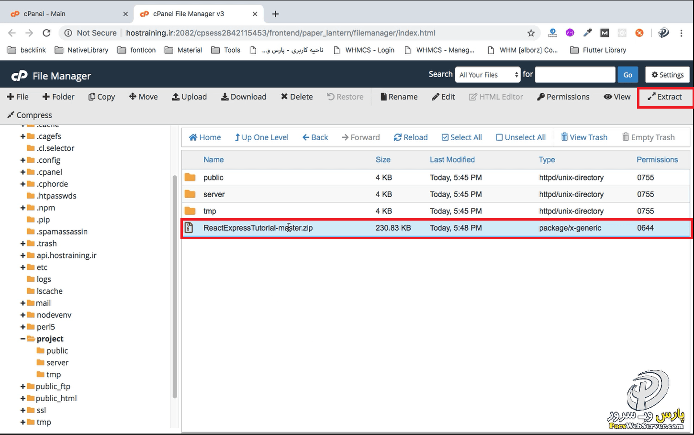Click the search text input field
The width and height of the screenshot is (694, 435).
pyautogui.click(x=575, y=75)
